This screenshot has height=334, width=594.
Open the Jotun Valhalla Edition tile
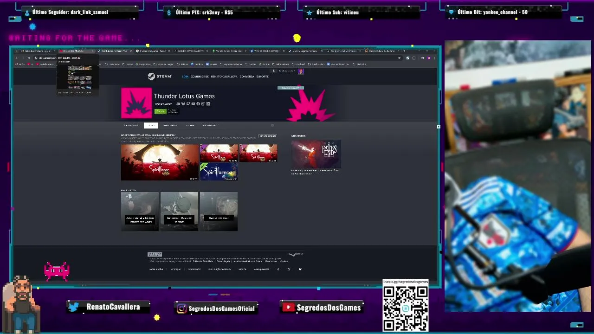(x=140, y=211)
